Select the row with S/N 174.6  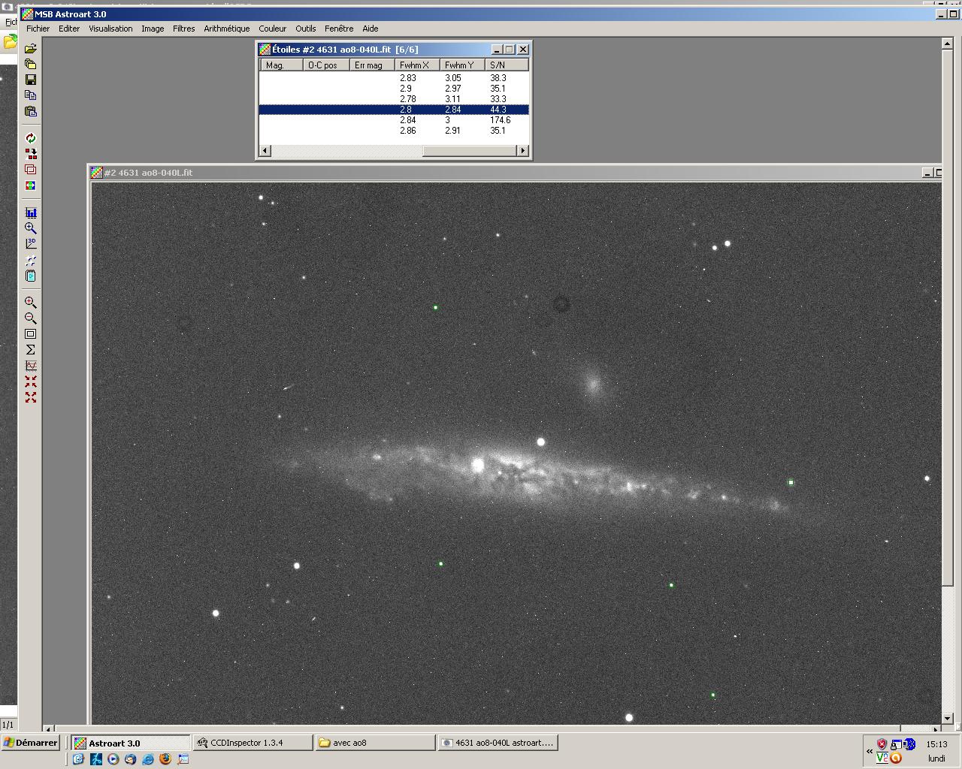395,120
